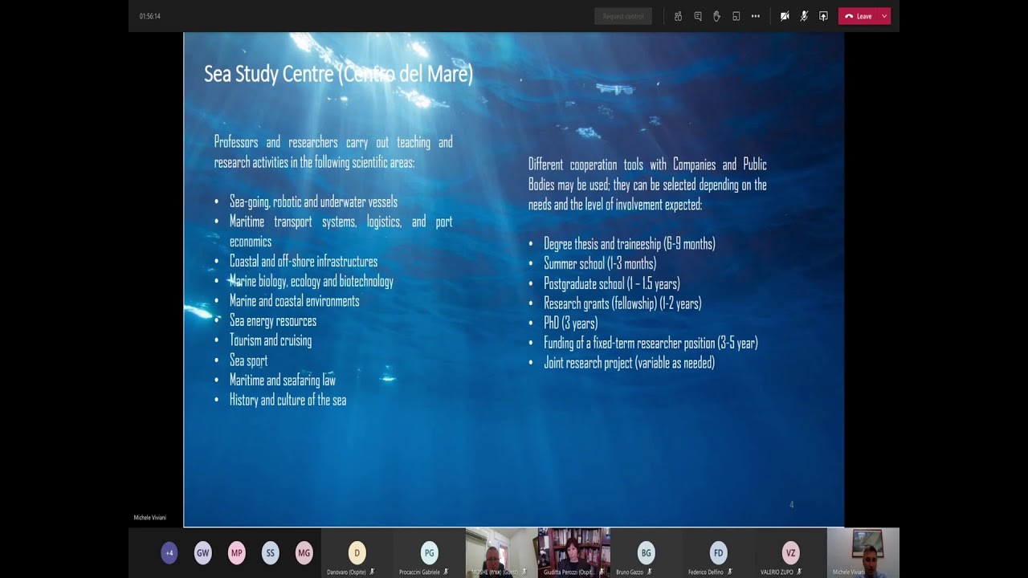The image size is (1028, 578).
Task: Leave the meeting
Action: click(x=859, y=16)
